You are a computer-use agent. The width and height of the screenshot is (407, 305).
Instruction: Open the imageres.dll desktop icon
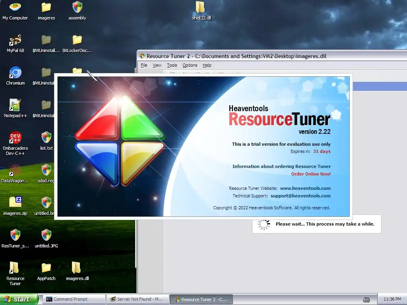tap(77, 271)
